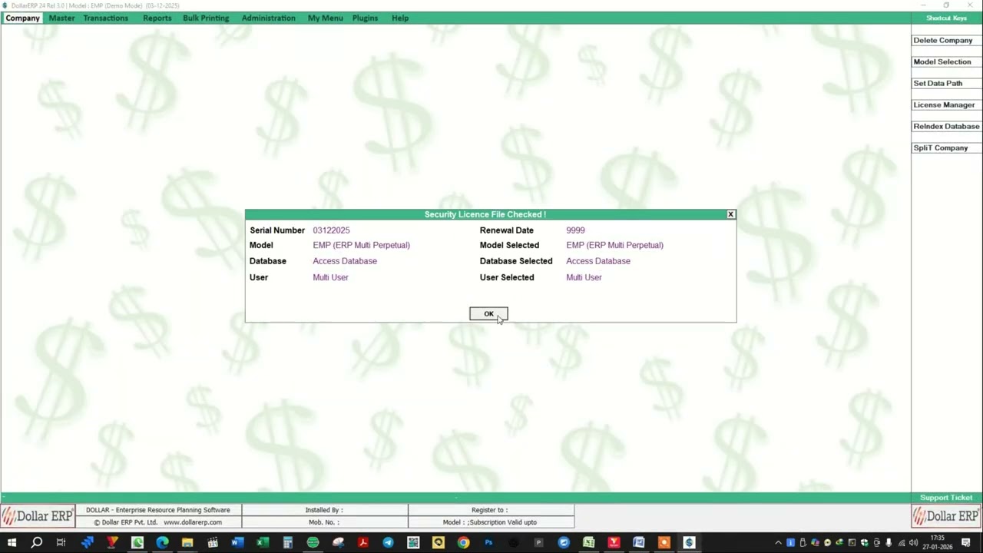983x553 pixels.
Task: Click the Database Selected value Access Database
Action: coord(598,261)
